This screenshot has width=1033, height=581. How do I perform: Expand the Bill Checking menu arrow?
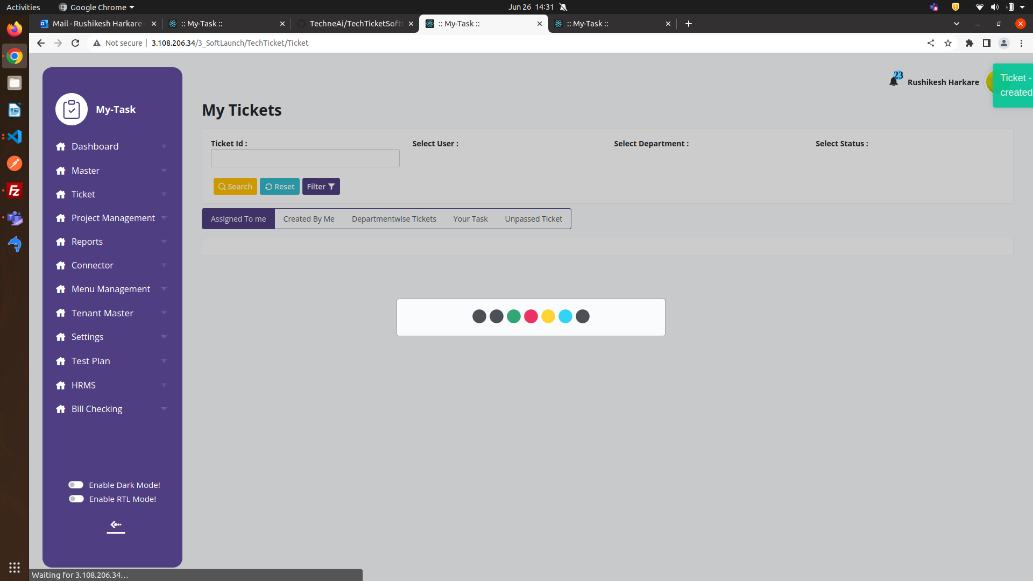[x=164, y=409]
